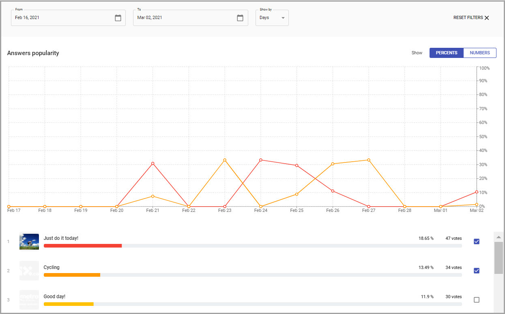
Task: Uncheck the Cycling answer checkbox
Action: click(477, 271)
